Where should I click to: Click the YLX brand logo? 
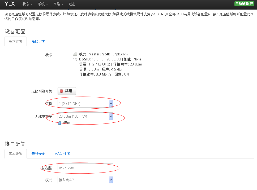click(10, 4)
